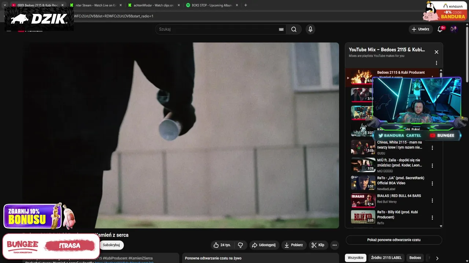
Task: Click the Utwórz create button
Action: click(x=420, y=29)
